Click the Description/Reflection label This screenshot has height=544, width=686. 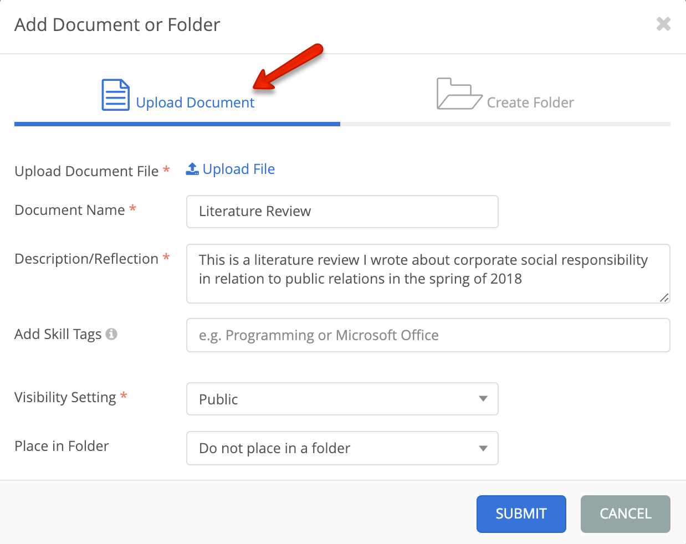click(86, 259)
